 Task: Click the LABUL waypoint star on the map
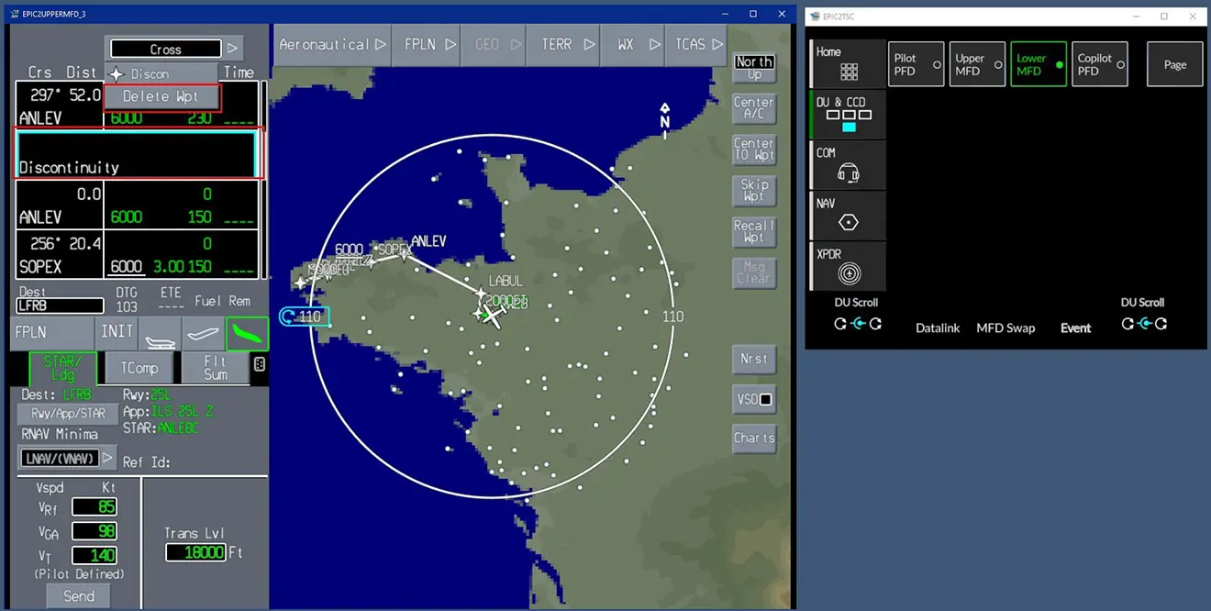(480, 294)
